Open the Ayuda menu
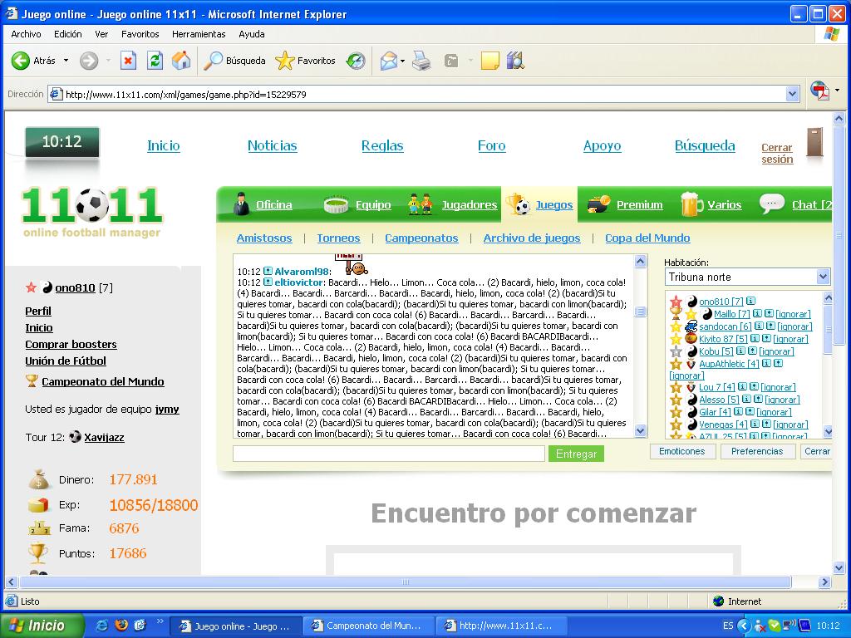Viewport: 851px width, 638px height. pyautogui.click(x=252, y=33)
